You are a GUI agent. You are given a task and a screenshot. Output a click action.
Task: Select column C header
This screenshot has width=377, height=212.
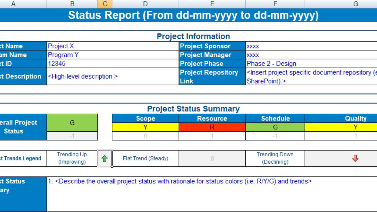pyautogui.click(x=105, y=4)
